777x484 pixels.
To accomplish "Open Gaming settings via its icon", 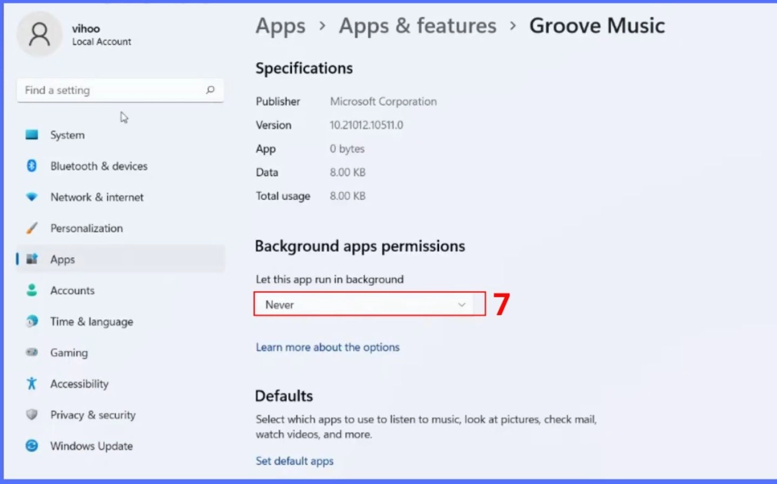I will (x=32, y=352).
